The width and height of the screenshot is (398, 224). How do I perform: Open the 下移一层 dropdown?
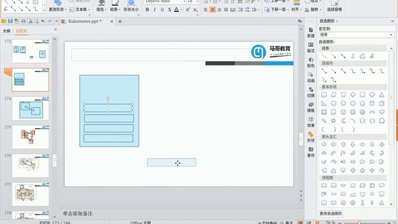coord(277,9)
